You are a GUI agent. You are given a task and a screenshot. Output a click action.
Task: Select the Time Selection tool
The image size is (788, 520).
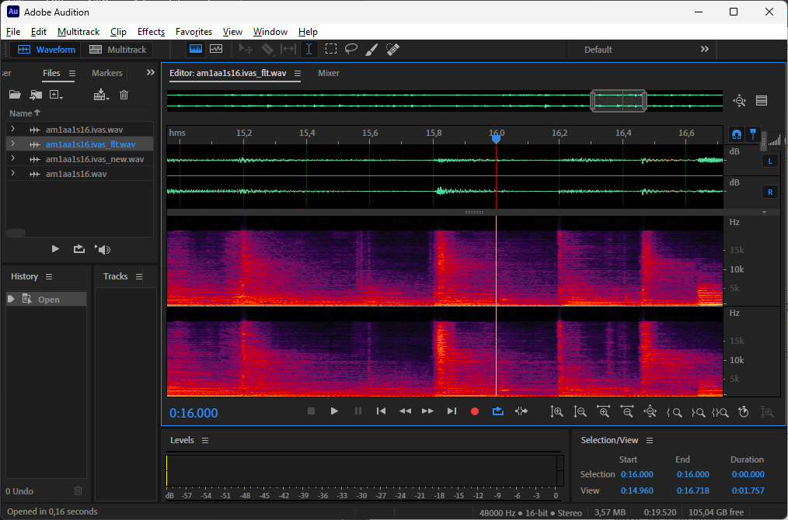pos(309,49)
